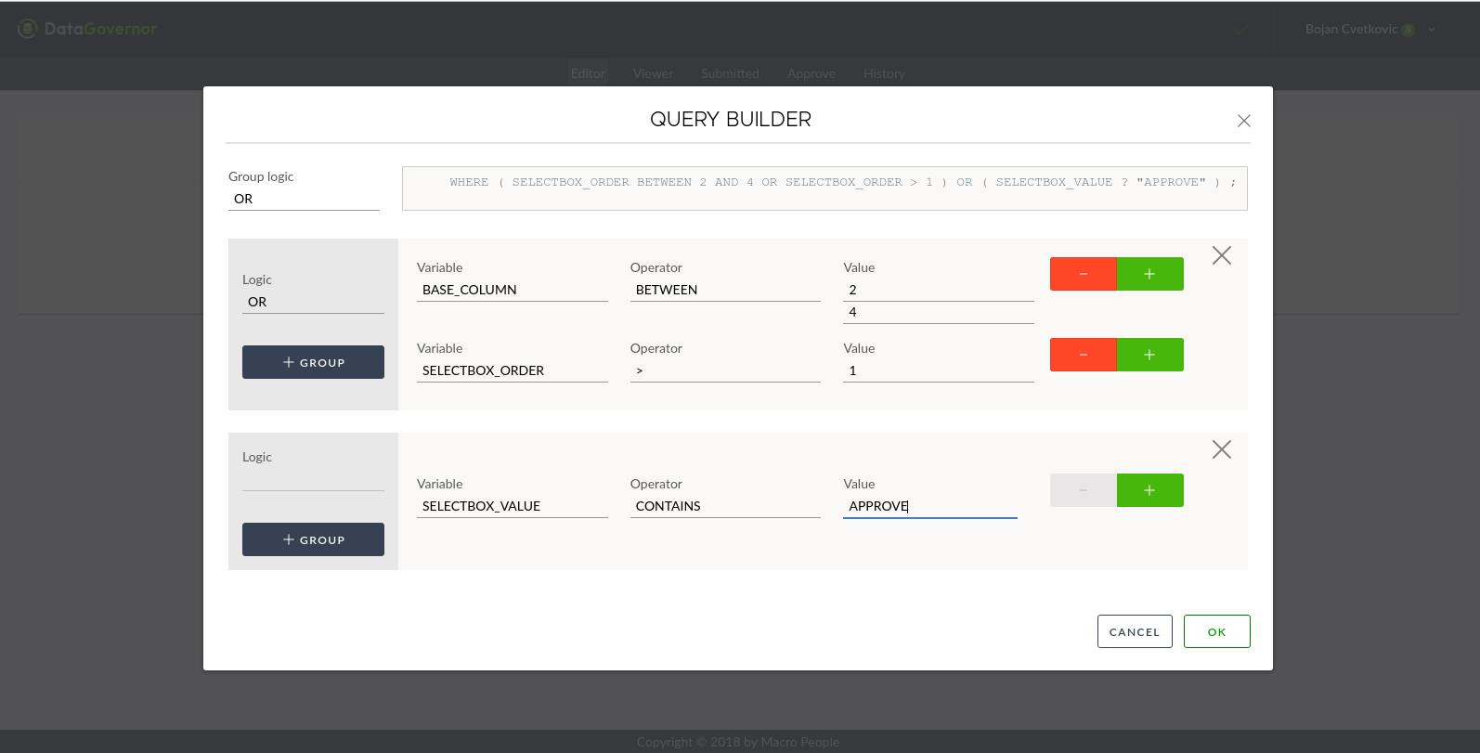
Task: Open the Group logic dropdown
Action: pos(304,199)
